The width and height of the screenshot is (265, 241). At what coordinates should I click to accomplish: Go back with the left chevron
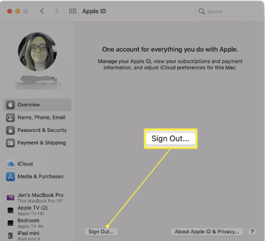click(42, 11)
